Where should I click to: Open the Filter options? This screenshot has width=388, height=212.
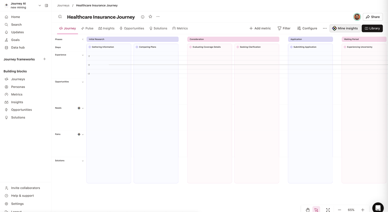pyautogui.click(x=284, y=28)
